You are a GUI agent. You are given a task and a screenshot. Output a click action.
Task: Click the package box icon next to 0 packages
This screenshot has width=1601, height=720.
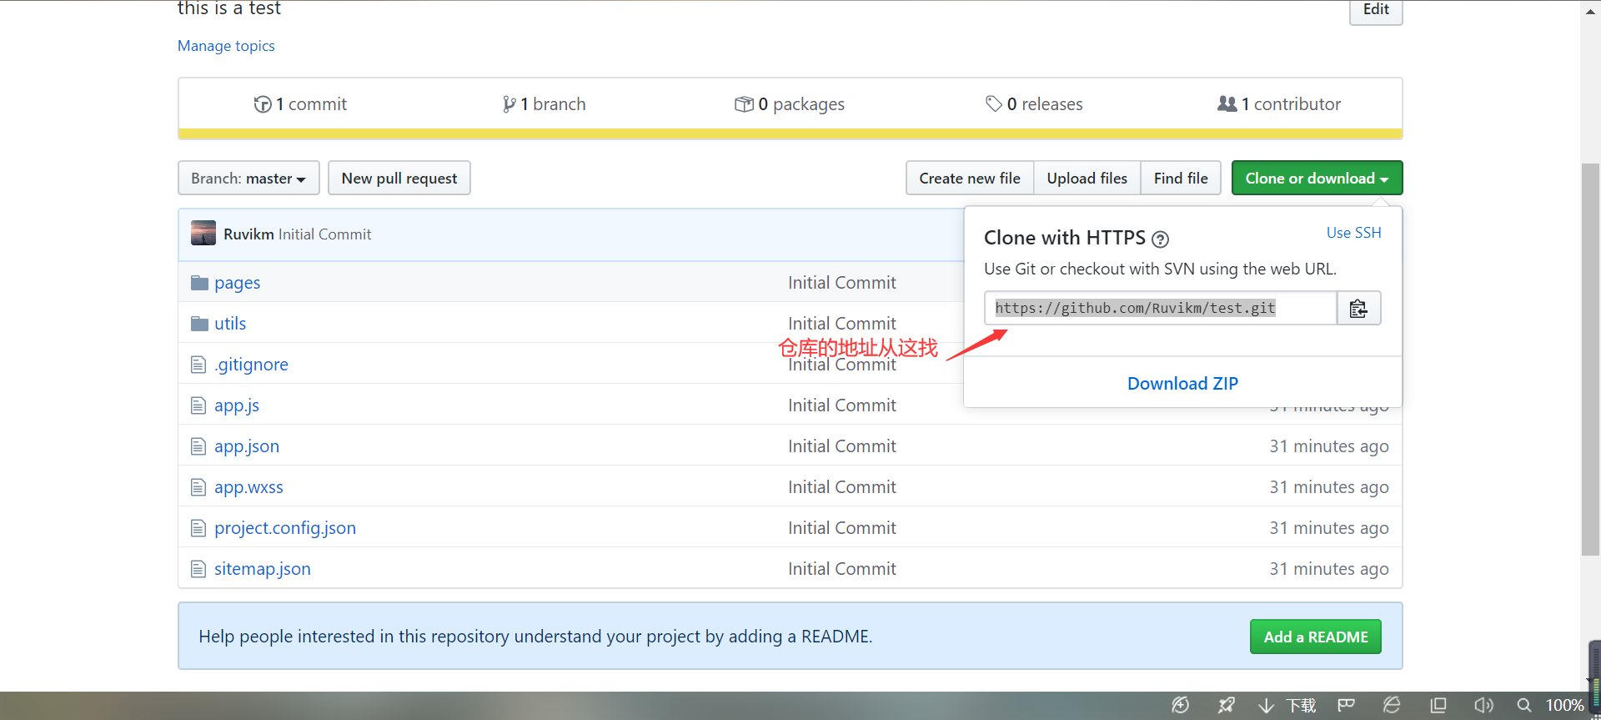click(x=744, y=104)
